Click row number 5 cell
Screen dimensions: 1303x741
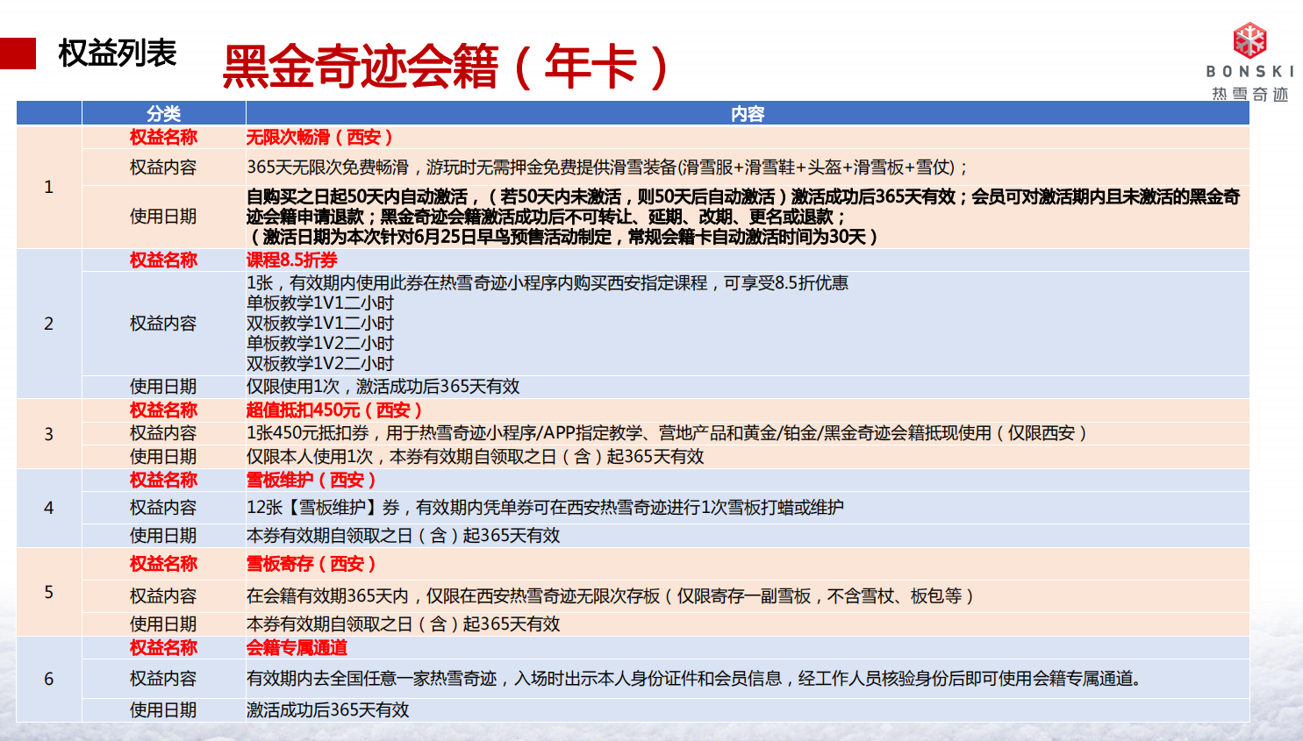[x=49, y=592]
